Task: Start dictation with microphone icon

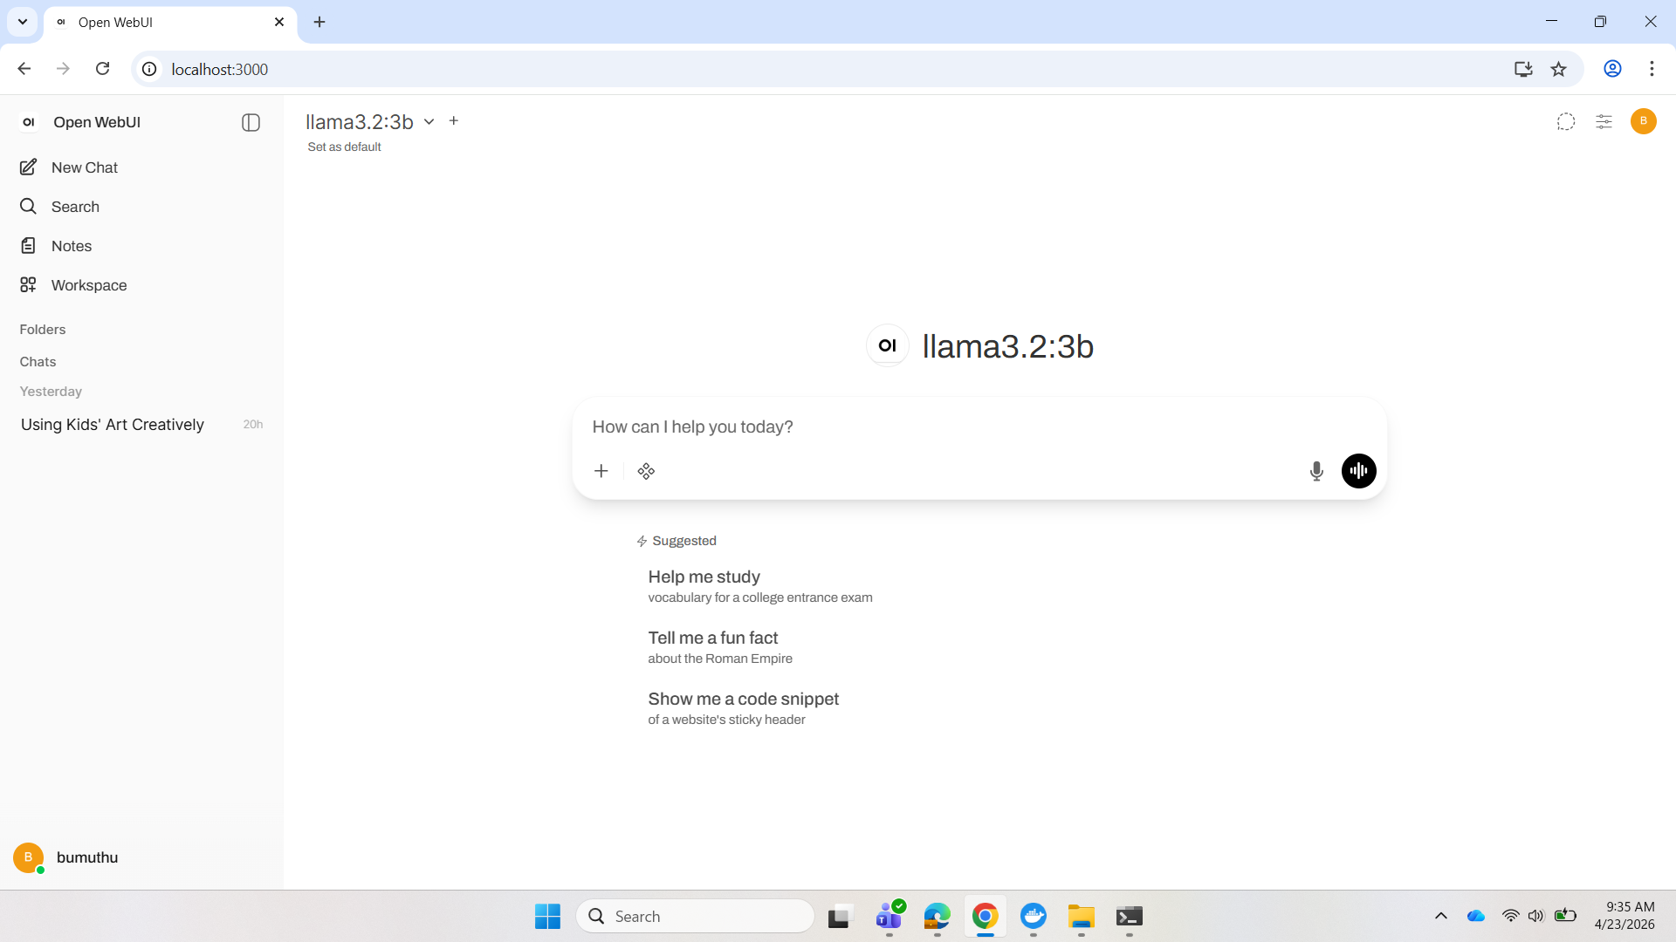Action: point(1316,471)
